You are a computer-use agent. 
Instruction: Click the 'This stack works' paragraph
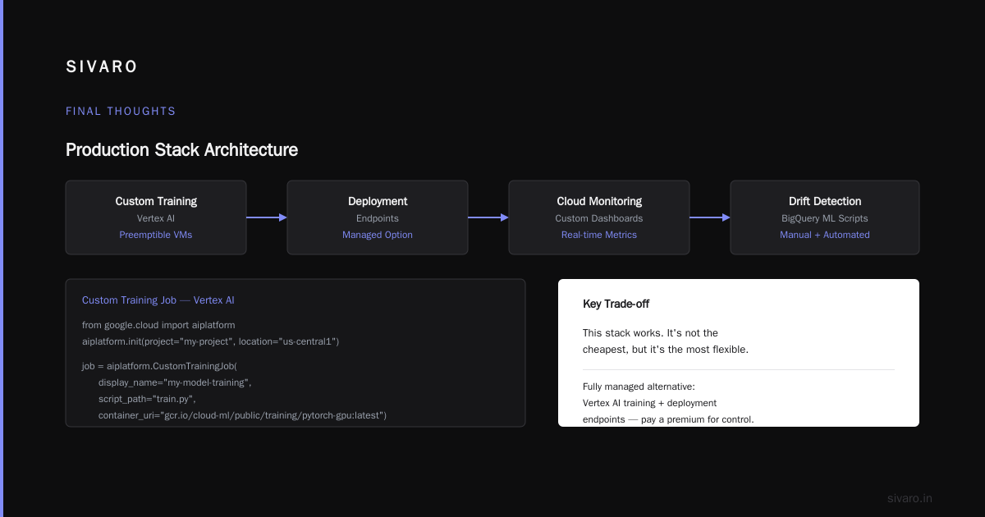666,341
